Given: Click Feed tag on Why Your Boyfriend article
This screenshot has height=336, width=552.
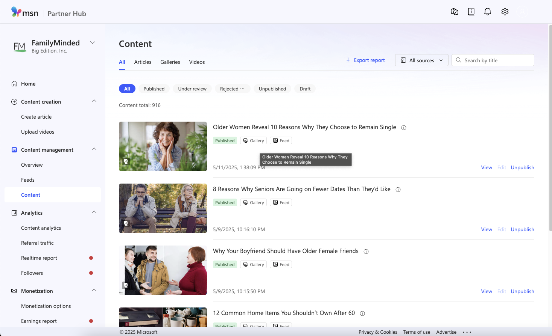Looking at the screenshot, I should (281, 264).
